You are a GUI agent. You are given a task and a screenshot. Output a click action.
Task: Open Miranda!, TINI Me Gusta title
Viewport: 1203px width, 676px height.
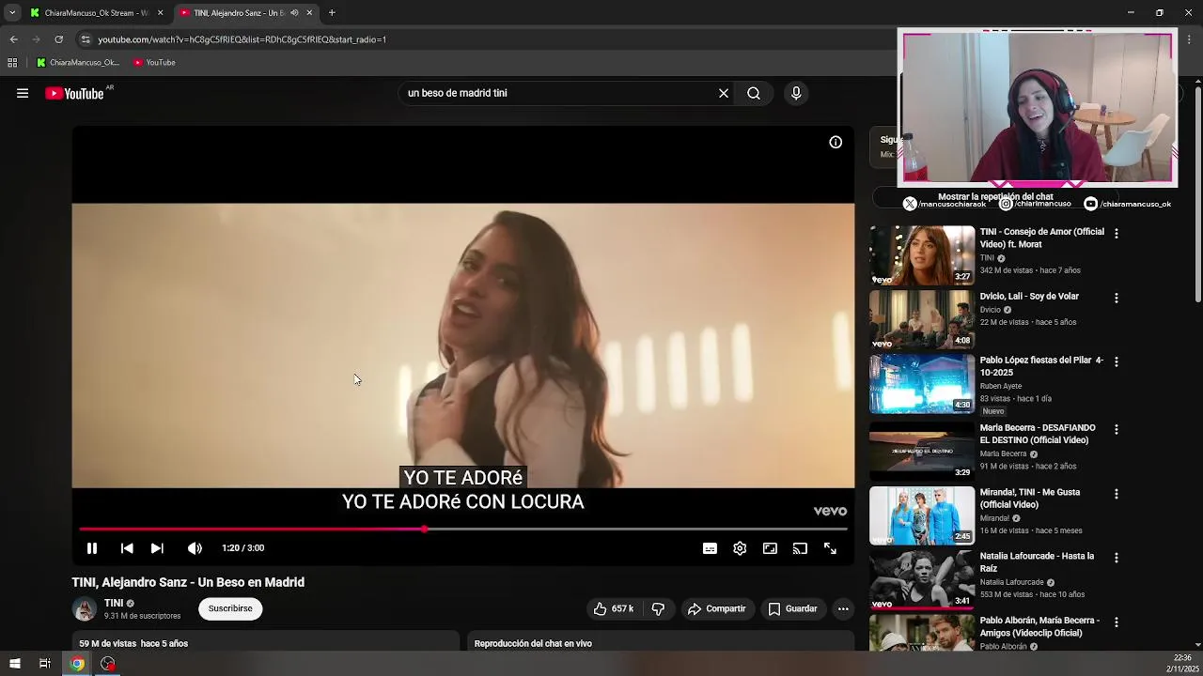point(1030,499)
